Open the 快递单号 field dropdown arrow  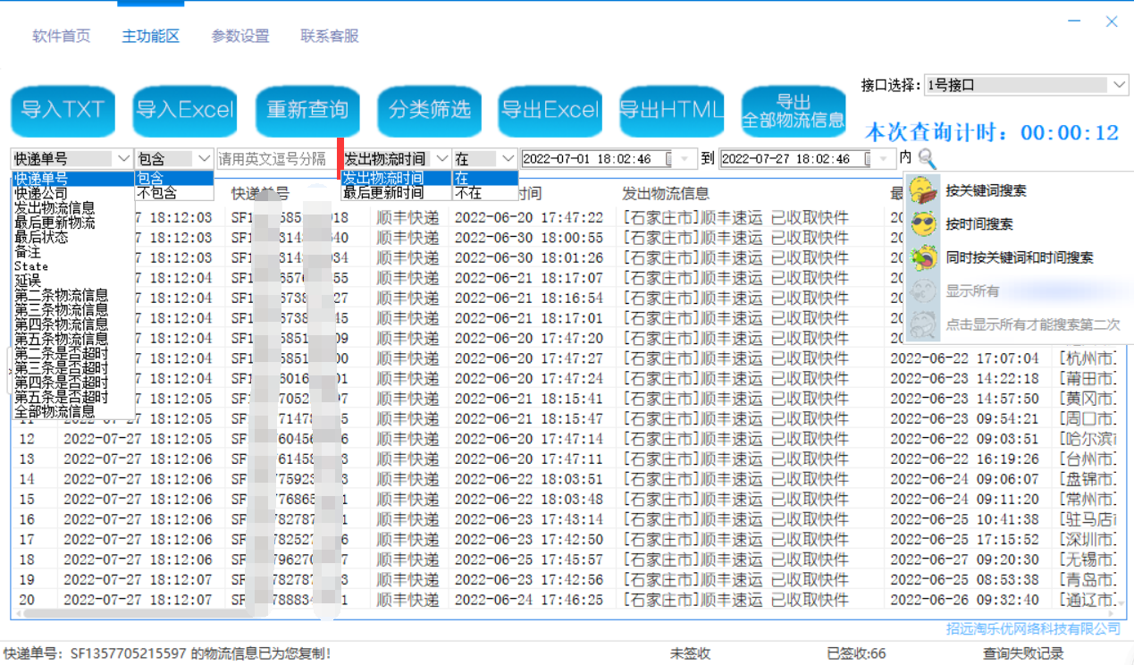[x=124, y=159]
